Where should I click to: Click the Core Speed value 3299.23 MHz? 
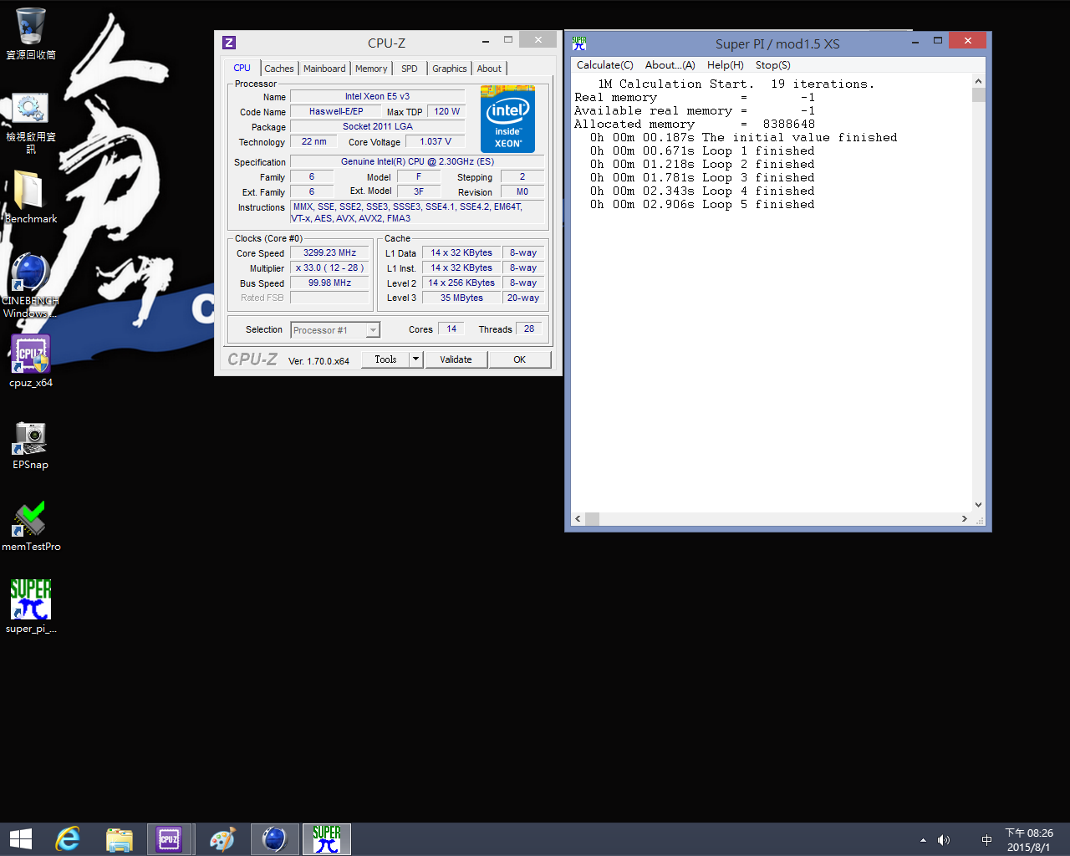tap(330, 252)
